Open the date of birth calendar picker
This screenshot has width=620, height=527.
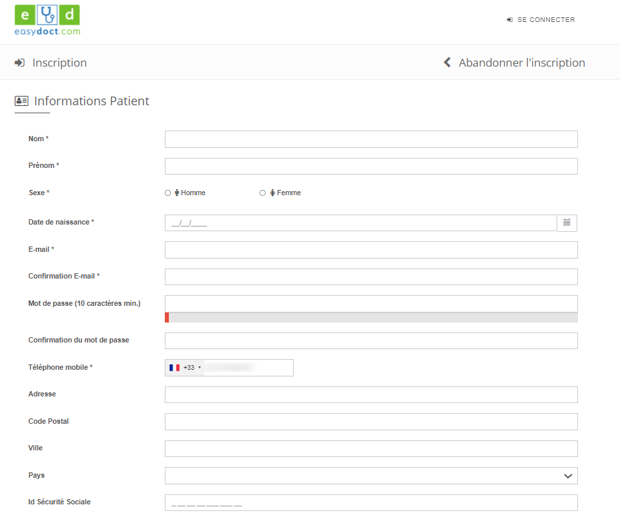[x=567, y=223]
